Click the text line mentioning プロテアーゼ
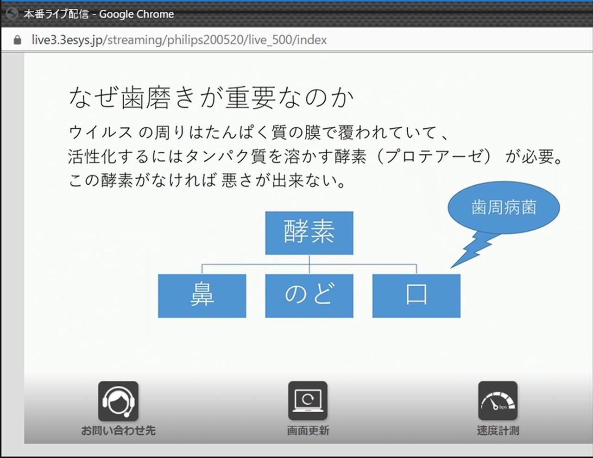 [x=315, y=157]
